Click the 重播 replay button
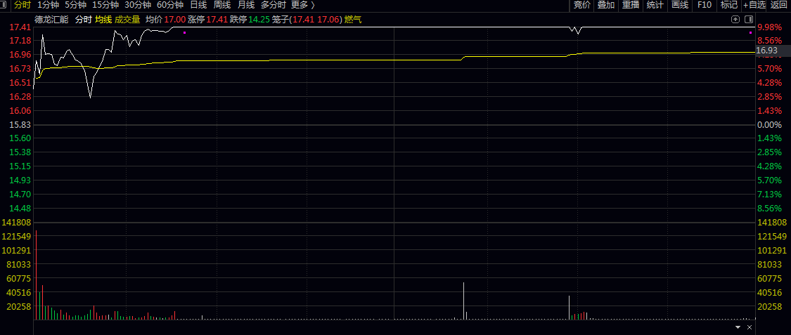The height and width of the screenshot is (335, 791). [x=631, y=5]
